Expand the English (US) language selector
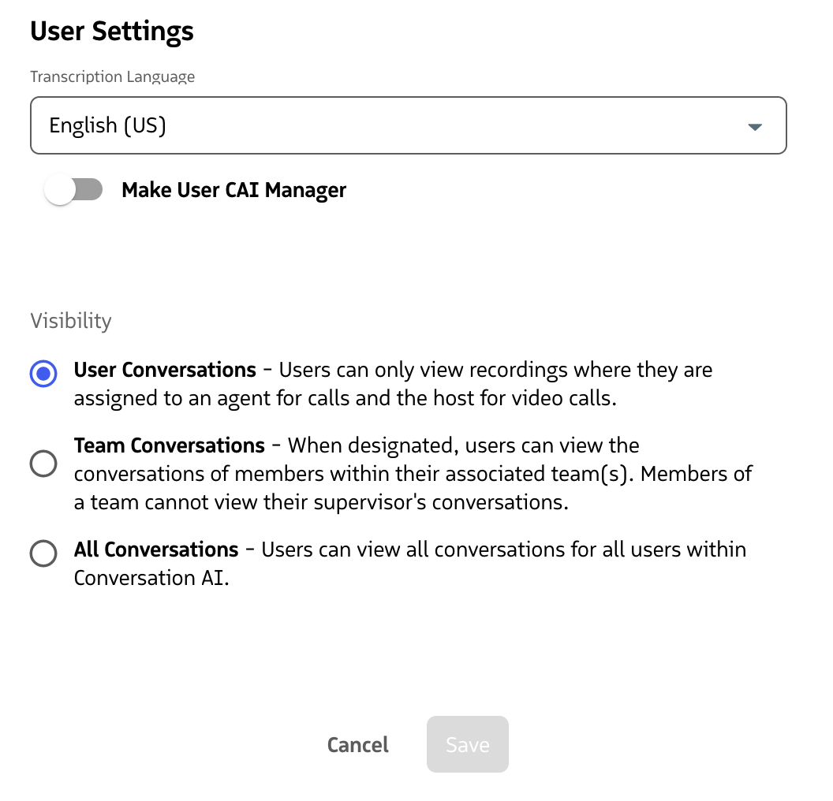The height and width of the screenshot is (801, 833). (409, 125)
